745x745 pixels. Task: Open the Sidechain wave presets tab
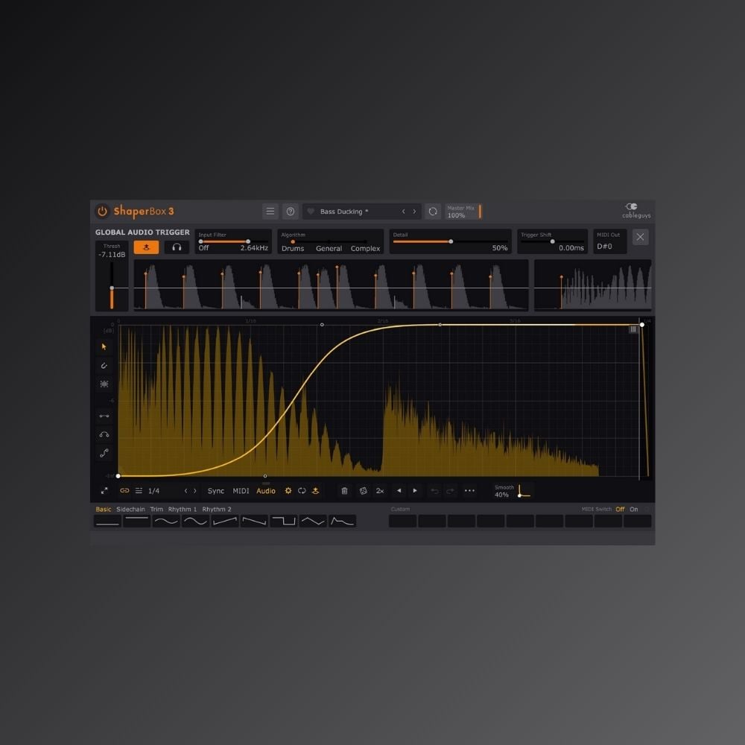[130, 509]
